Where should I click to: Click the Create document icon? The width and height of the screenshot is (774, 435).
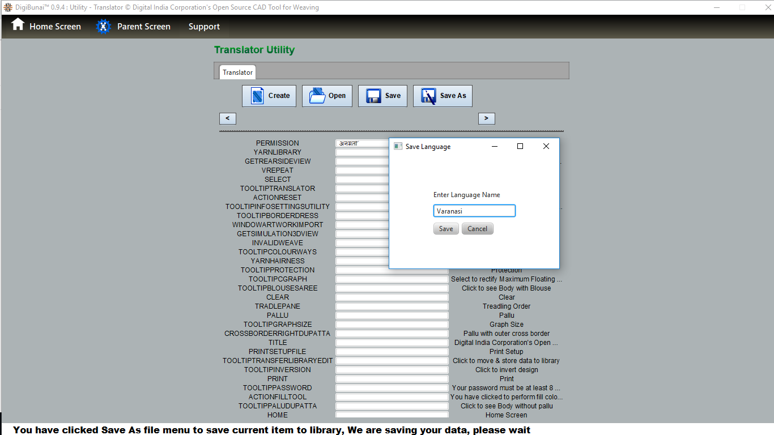(257, 96)
